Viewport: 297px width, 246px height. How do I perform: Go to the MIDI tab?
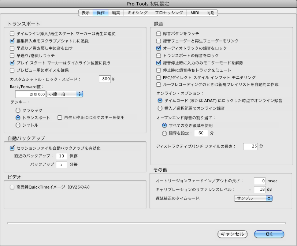pos(195,13)
